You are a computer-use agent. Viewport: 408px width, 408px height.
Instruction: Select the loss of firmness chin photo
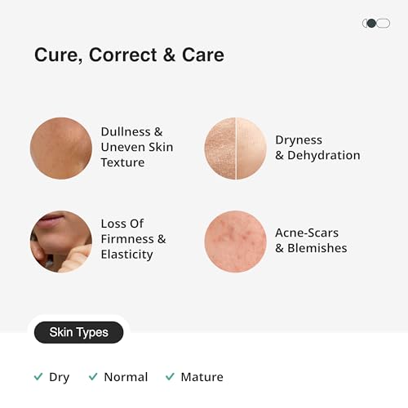coord(61,242)
